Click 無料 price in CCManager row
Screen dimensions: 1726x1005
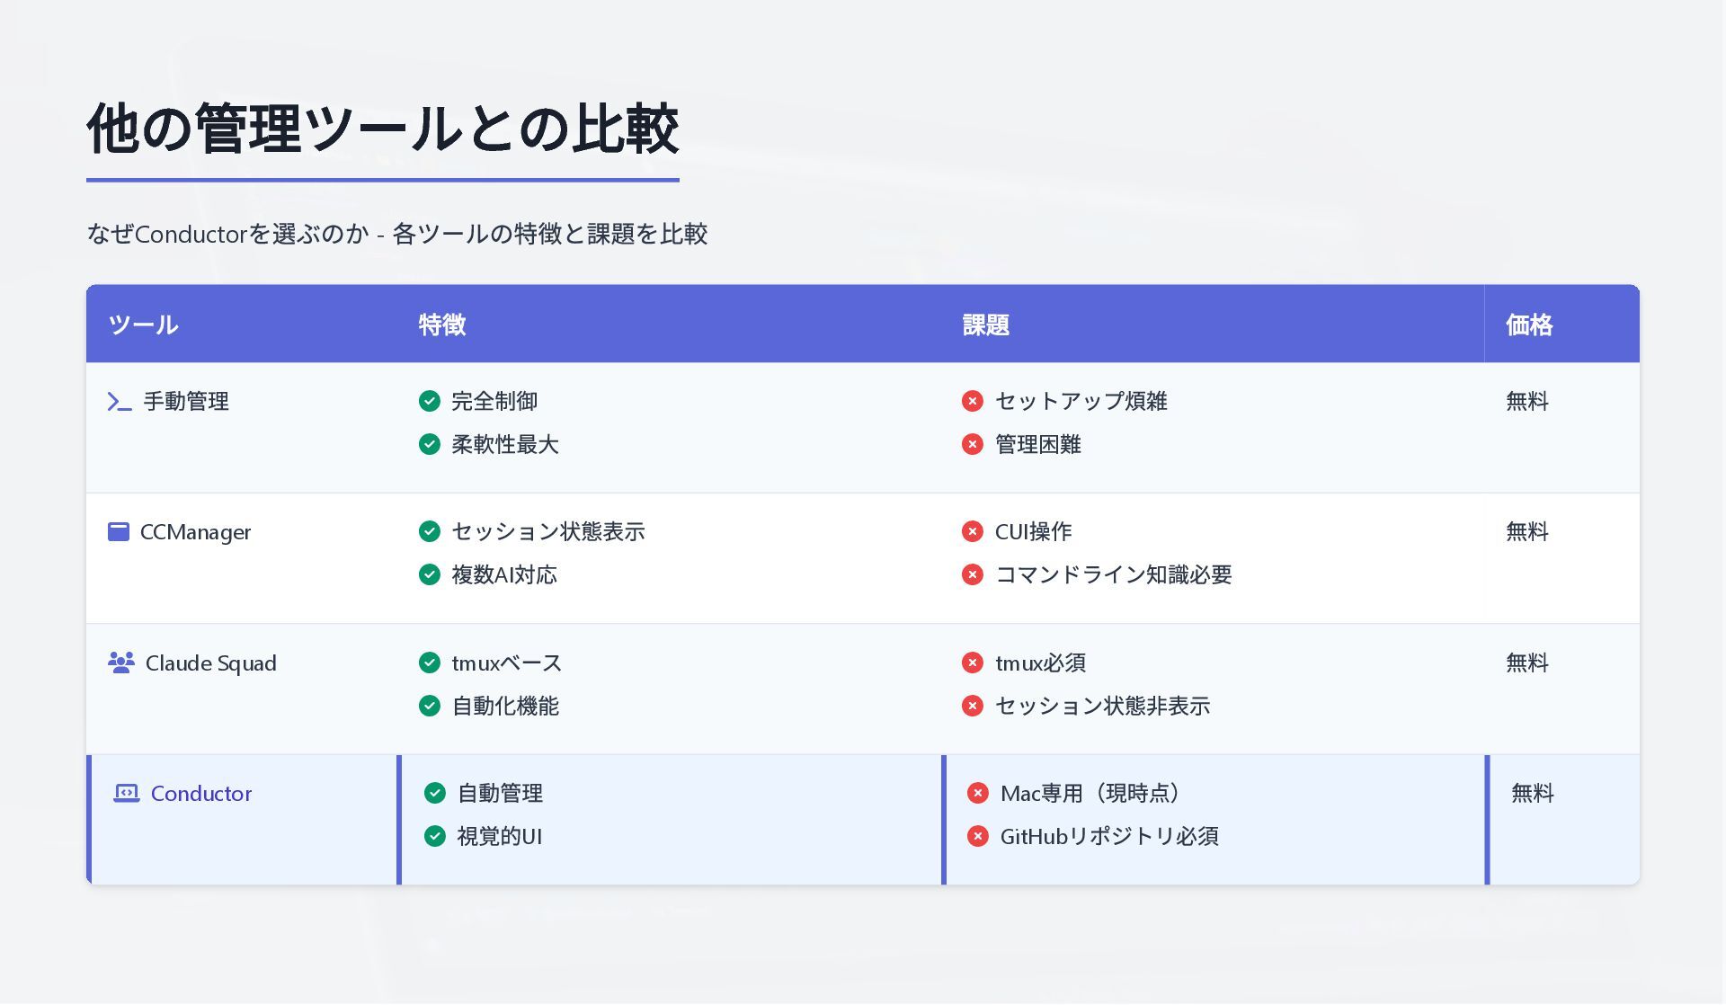pos(1527,532)
